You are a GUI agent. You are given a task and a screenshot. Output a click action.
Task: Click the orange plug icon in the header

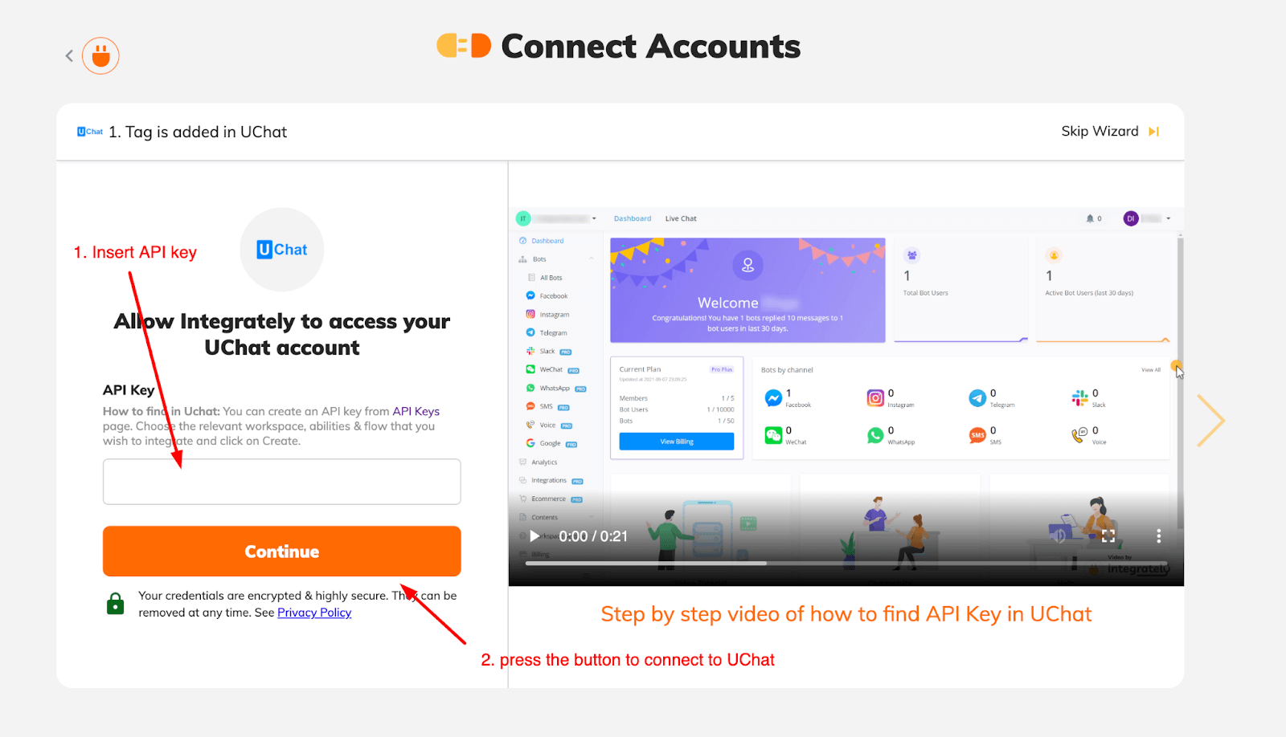tap(100, 56)
